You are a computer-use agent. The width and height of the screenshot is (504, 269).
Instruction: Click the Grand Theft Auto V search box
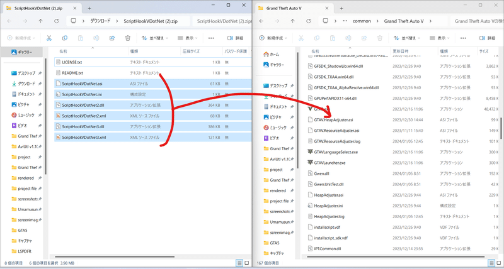[x=476, y=21]
